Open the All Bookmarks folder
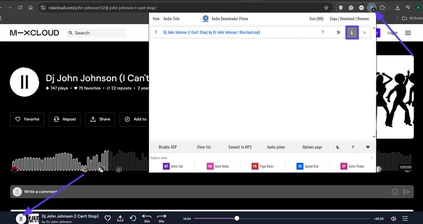 [x=412, y=18]
